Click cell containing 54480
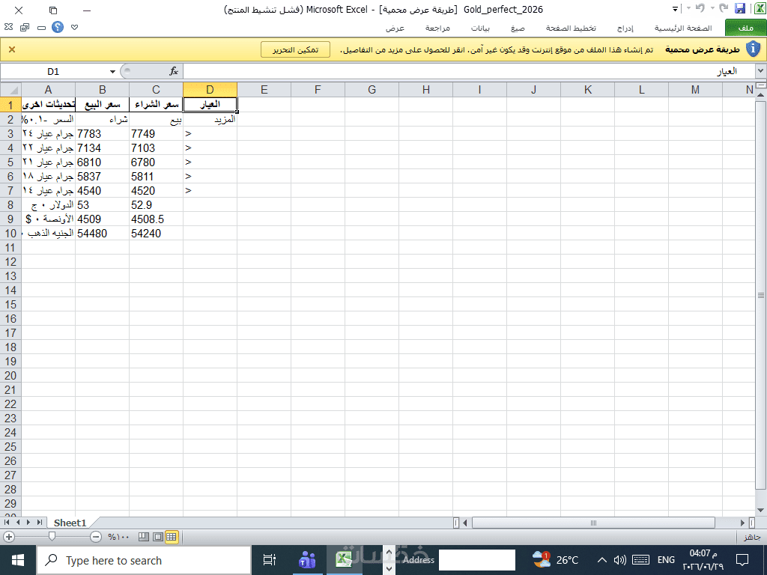Viewport: 767px width, 575px height. (x=102, y=234)
